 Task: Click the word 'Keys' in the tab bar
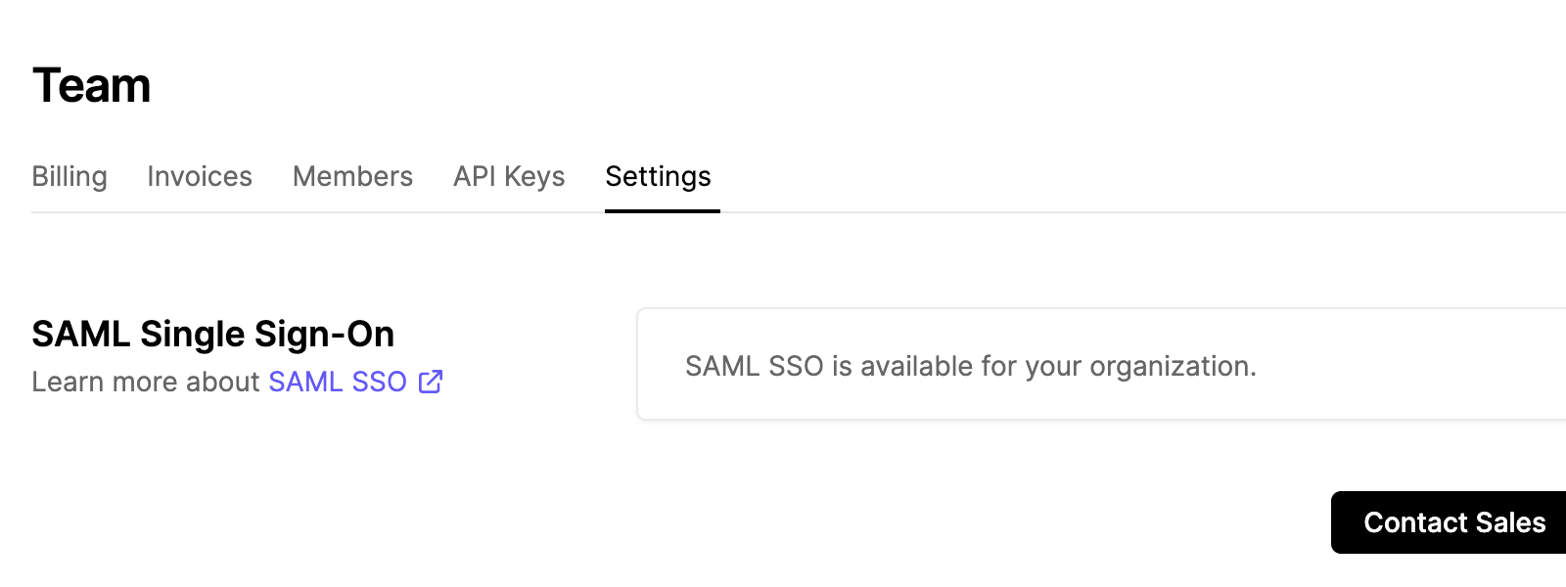pyautogui.click(x=534, y=176)
